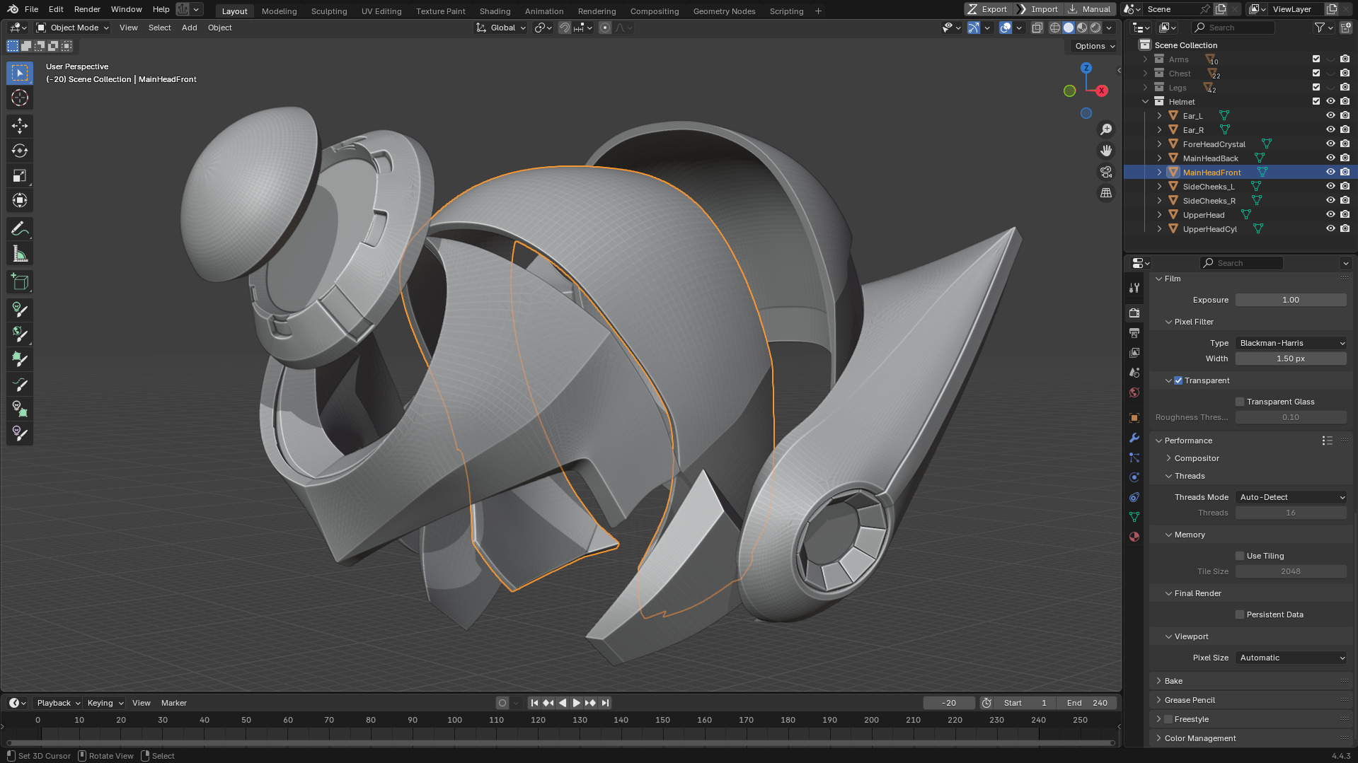Screen dimensions: 1358x763
Task: Open the Render menu
Action: point(87,9)
